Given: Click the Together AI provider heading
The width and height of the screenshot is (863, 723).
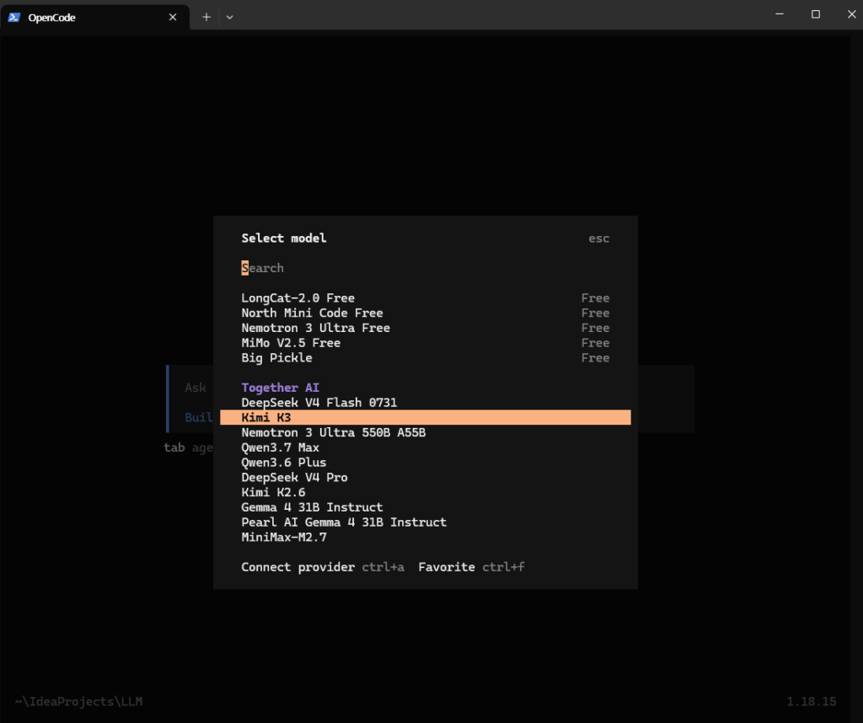Looking at the screenshot, I should [280, 388].
